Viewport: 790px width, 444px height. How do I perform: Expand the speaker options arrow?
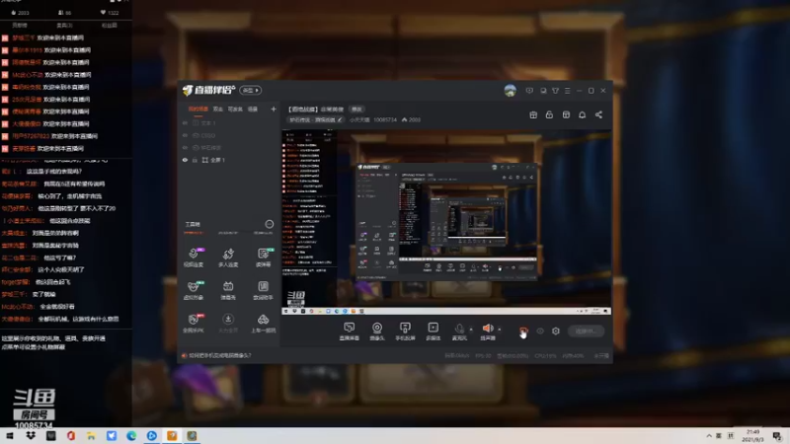click(x=500, y=330)
